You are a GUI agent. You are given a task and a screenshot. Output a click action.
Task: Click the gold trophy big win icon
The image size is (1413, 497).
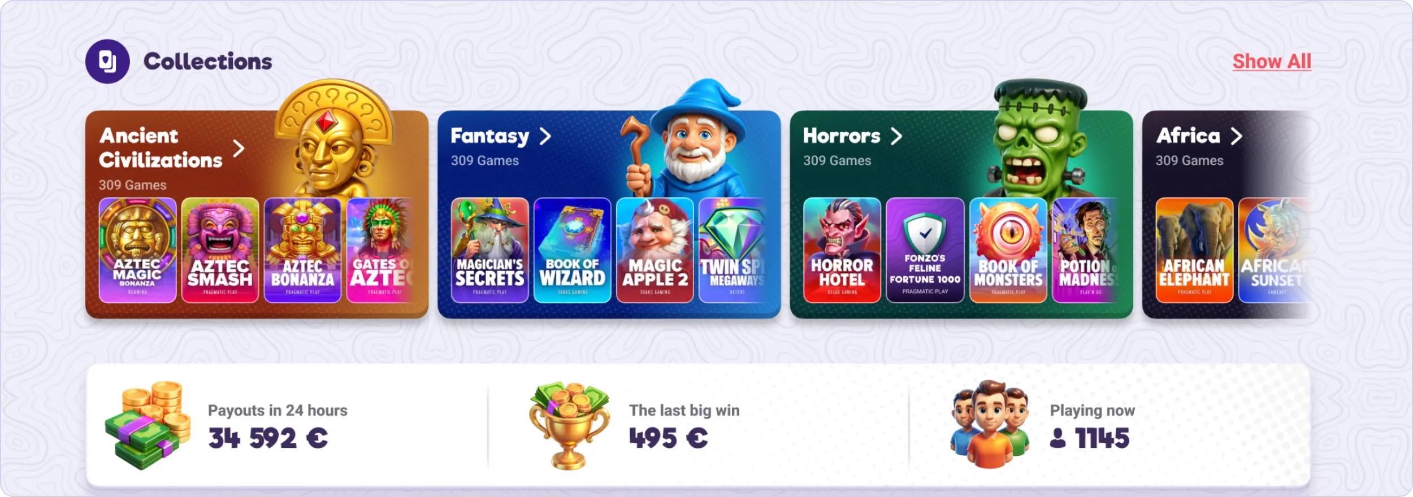pos(569,425)
